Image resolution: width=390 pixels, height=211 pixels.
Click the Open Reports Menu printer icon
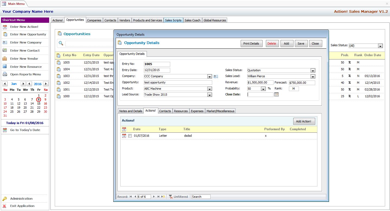tap(5, 74)
